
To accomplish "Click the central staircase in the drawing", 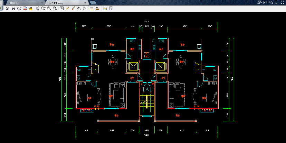I will [x=146, y=103].
